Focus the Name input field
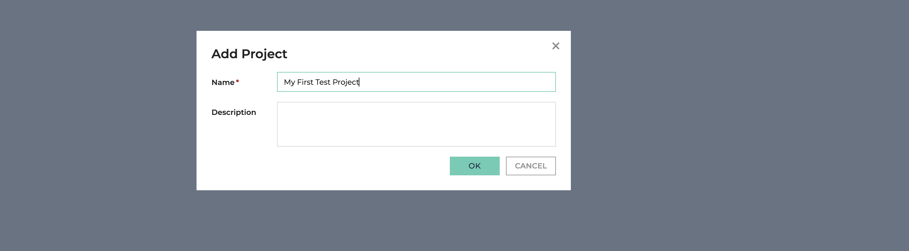Viewport: 909px width, 251px height. (416, 82)
